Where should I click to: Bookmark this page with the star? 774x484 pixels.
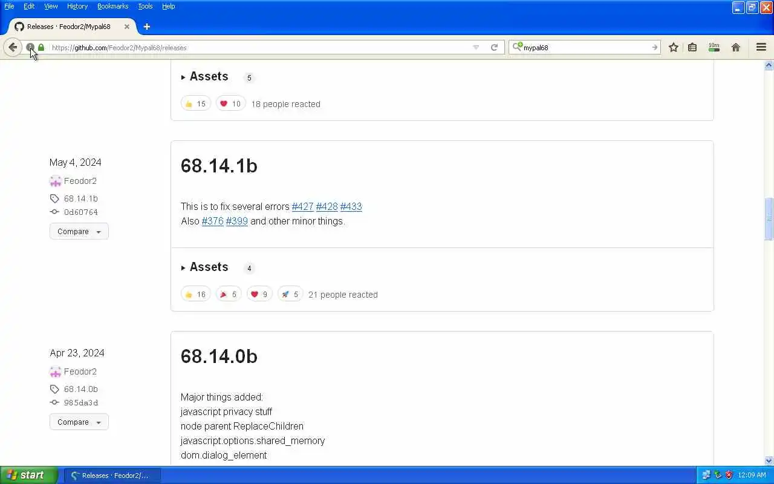tap(673, 47)
